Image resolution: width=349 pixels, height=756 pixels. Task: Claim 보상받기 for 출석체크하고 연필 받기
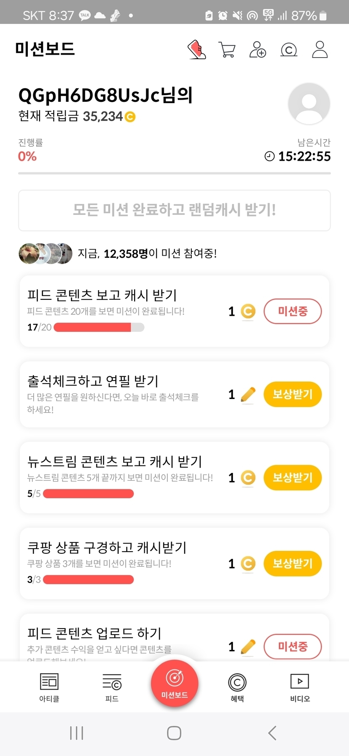point(293,394)
